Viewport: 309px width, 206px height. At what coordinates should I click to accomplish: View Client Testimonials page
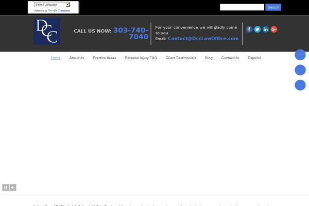(181, 58)
